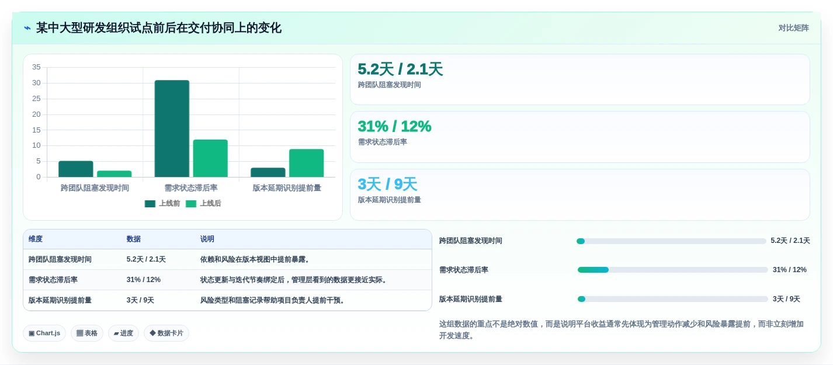Viewport: 833px width, 365px height.
Task: Click progress bar for 跨团队阻塞发现时间
Action: (671, 241)
